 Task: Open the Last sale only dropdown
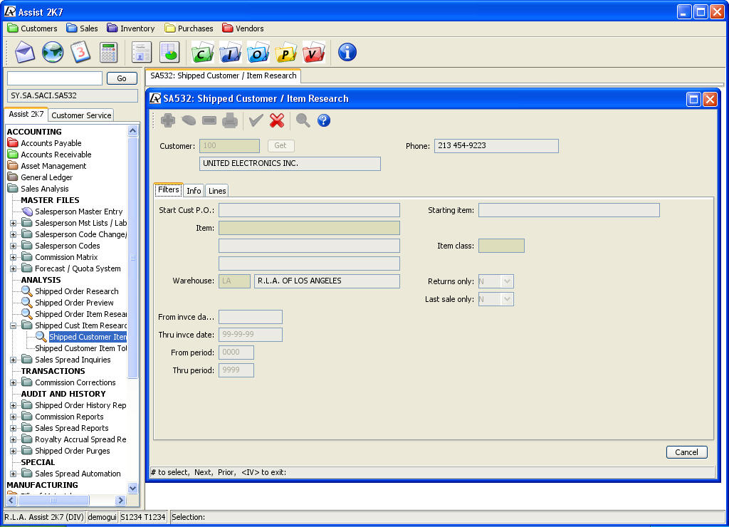(x=507, y=299)
